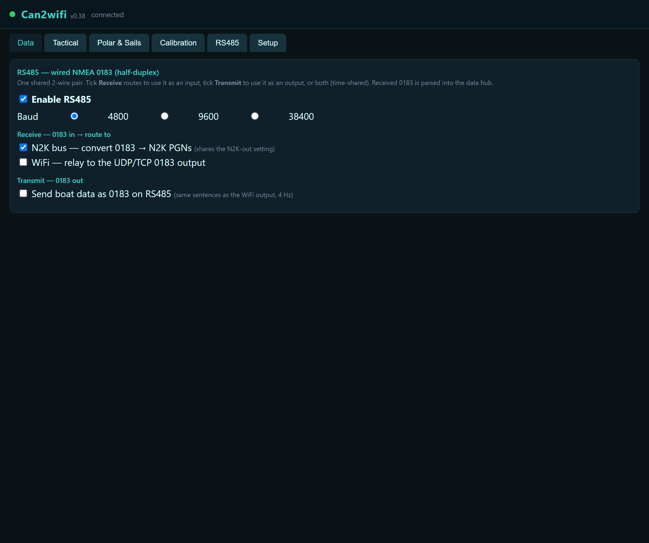Switch to the Tactical tab
This screenshot has width=649, height=543.
[65, 43]
